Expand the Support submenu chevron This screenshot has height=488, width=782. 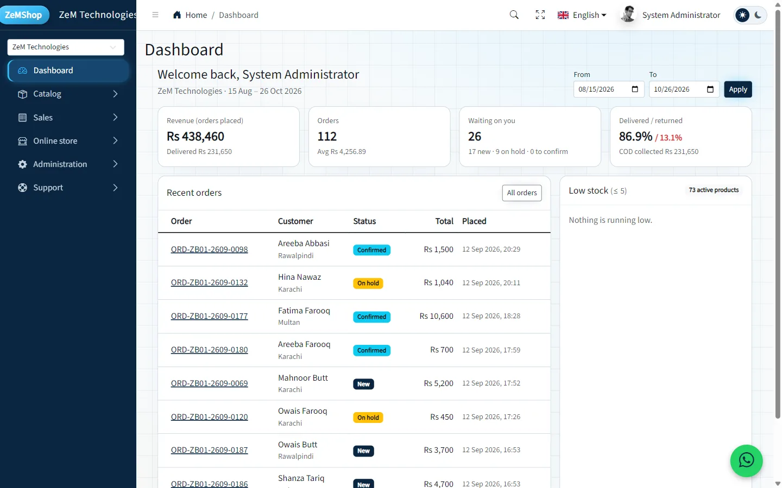point(115,188)
